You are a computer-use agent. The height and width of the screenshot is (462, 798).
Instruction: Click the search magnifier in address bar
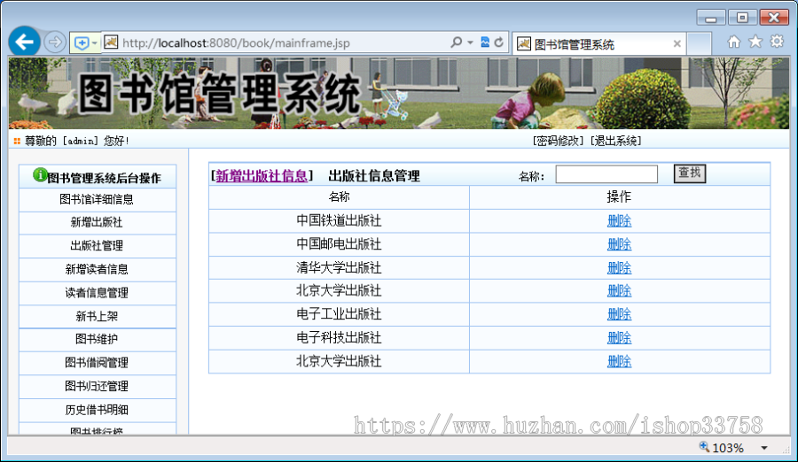[457, 42]
